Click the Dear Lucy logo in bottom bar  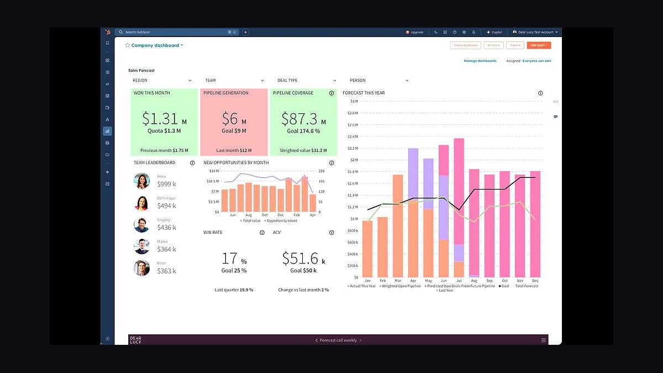click(135, 340)
